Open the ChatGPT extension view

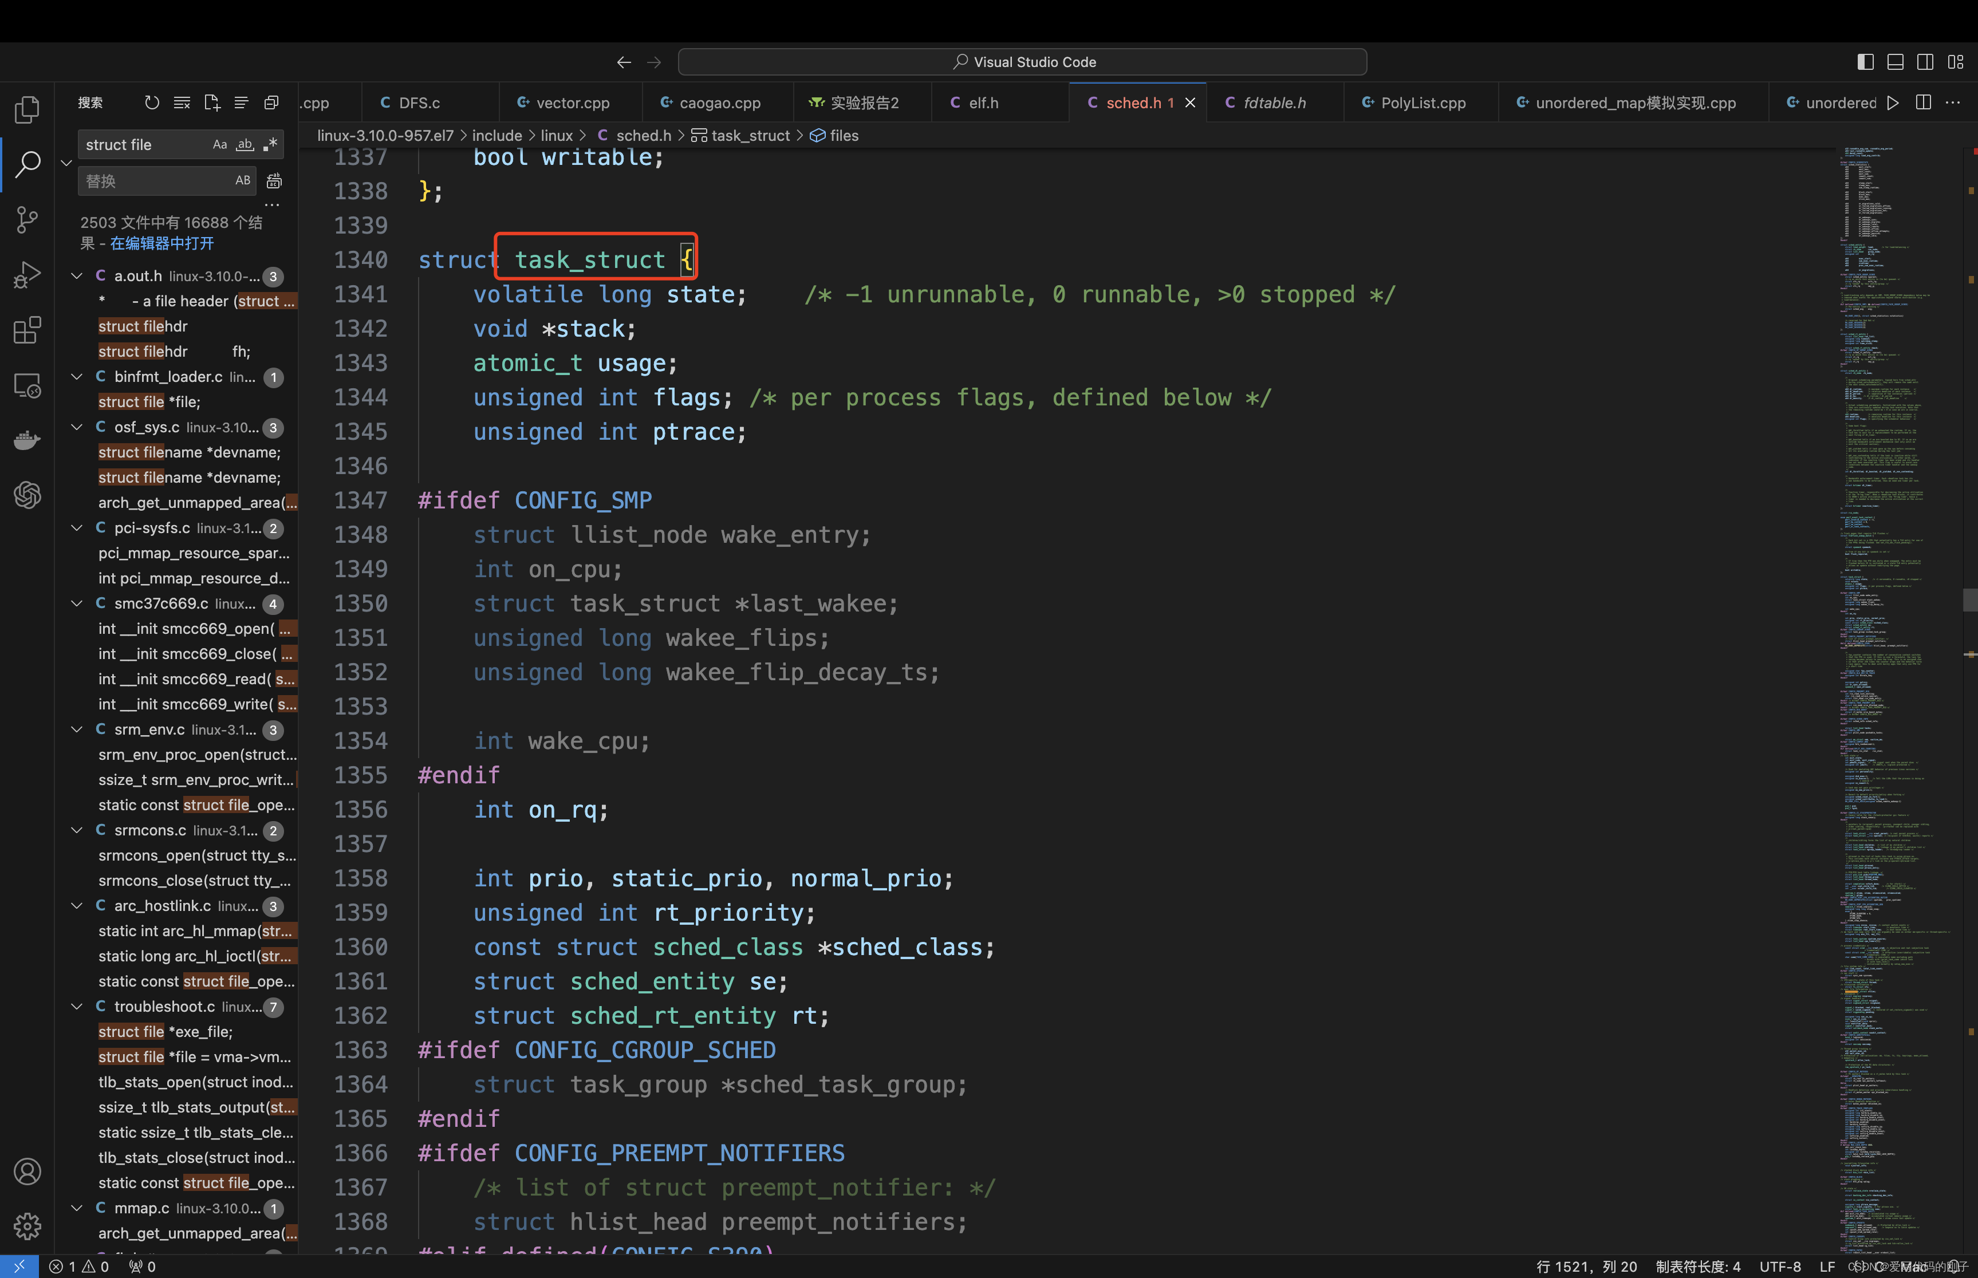[27, 495]
